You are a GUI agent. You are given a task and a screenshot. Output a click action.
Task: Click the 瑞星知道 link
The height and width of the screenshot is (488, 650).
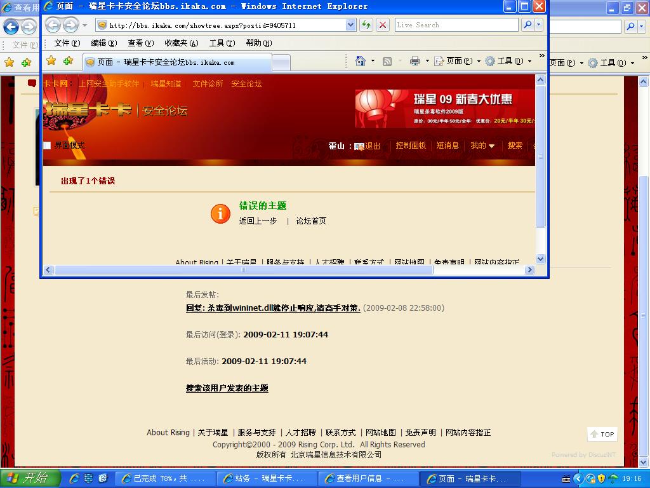pyautogui.click(x=166, y=84)
